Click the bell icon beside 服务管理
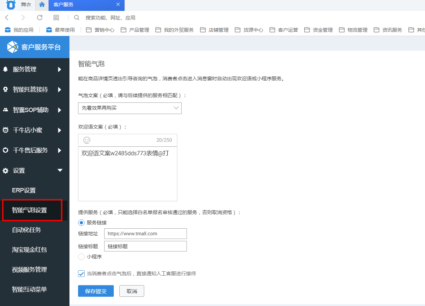The width and height of the screenshot is (425, 306). click(5, 69)
